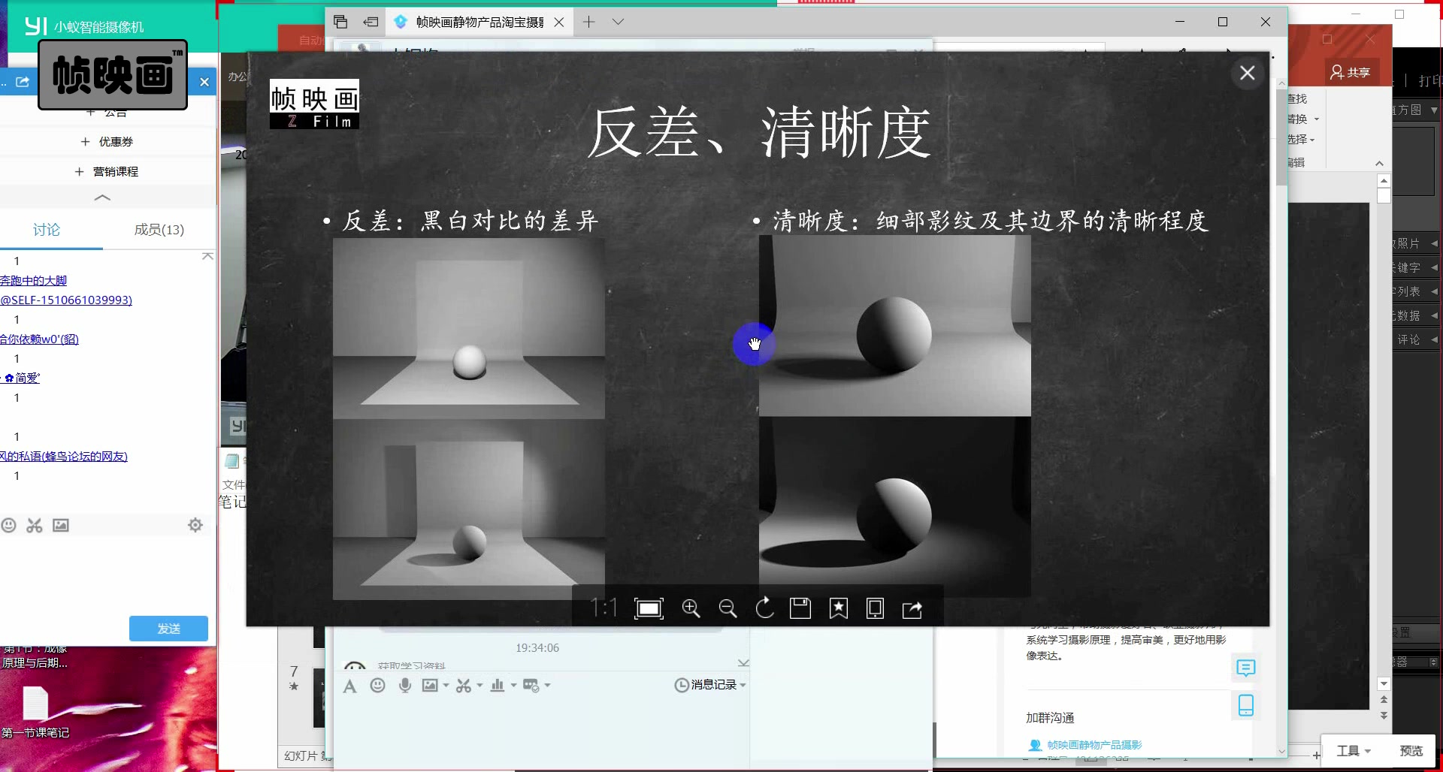The image size is (1443, 772).
Task: Click the chat bubble icon on the right sidebar
Action: point(1246,668)
